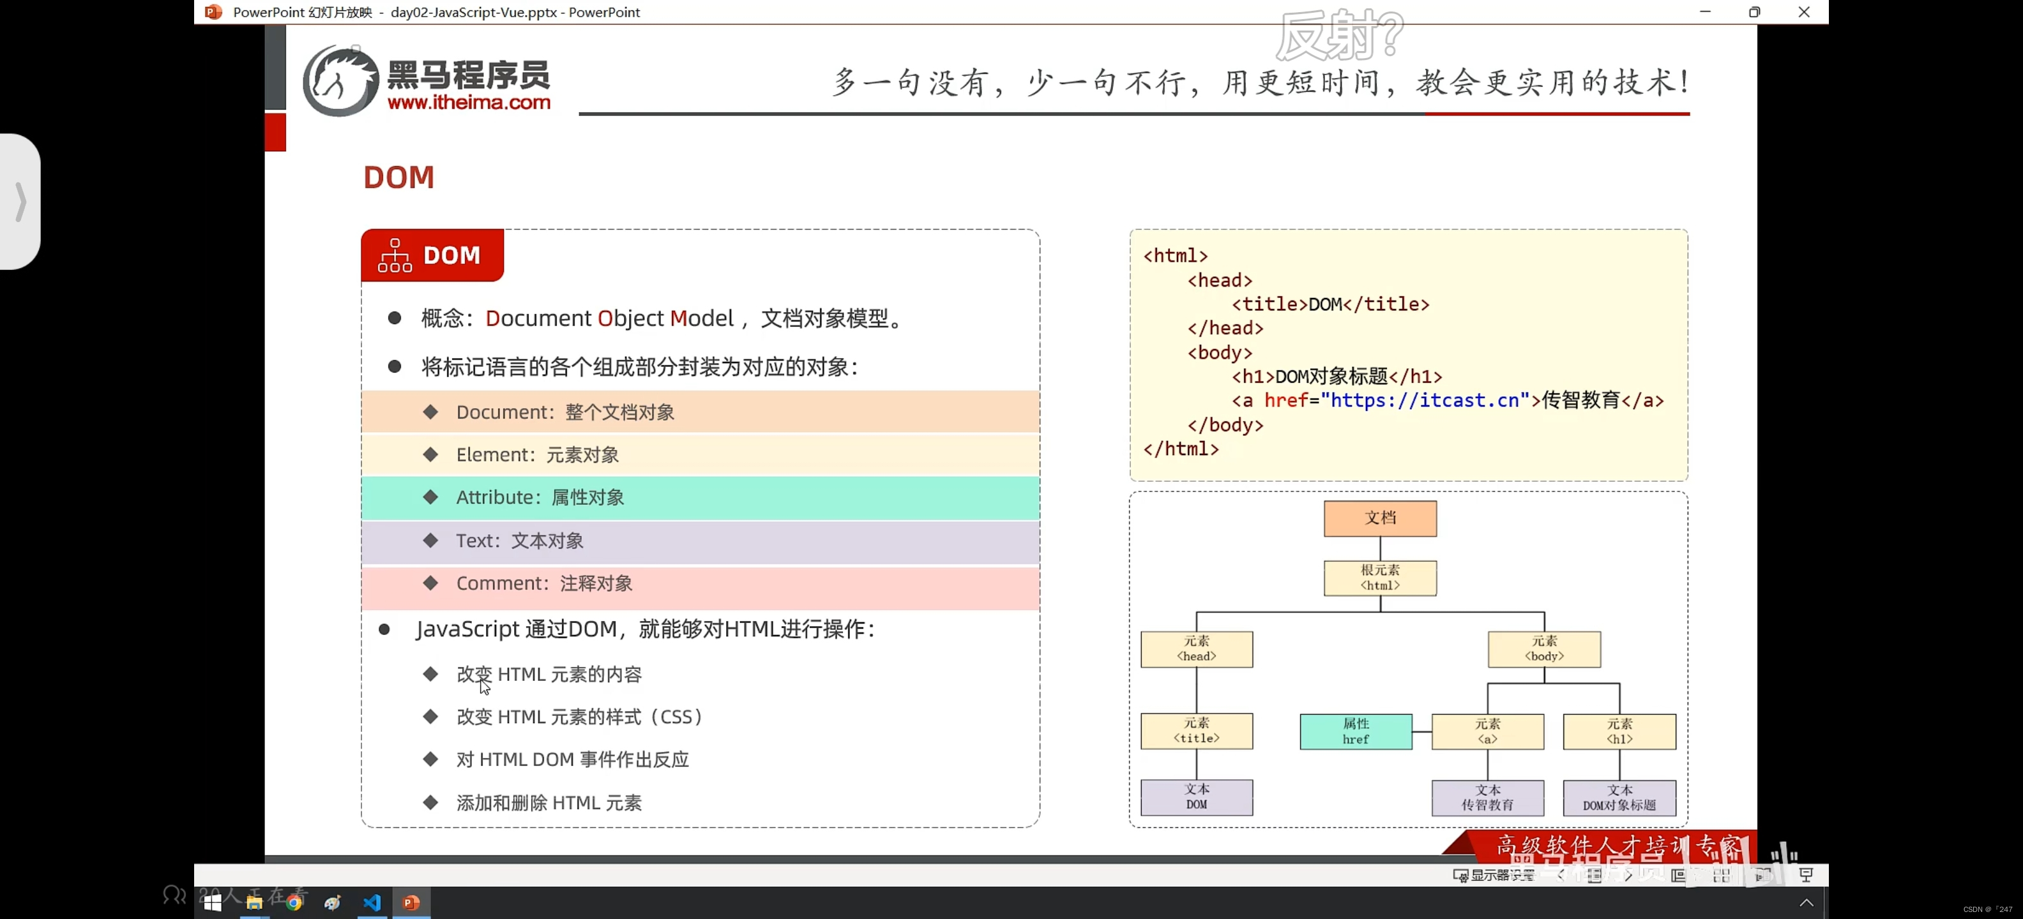Image resolution: width=2023 pixels, height=919 pixels.
Task: Click the '文本 DOM' diagram node
Action: [1196, 797]
